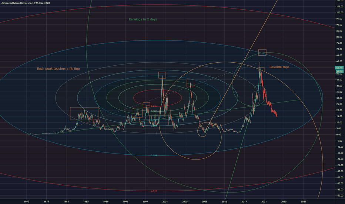Click the 1993 label on the time axis
345x204 pixels.
point(125,201)
